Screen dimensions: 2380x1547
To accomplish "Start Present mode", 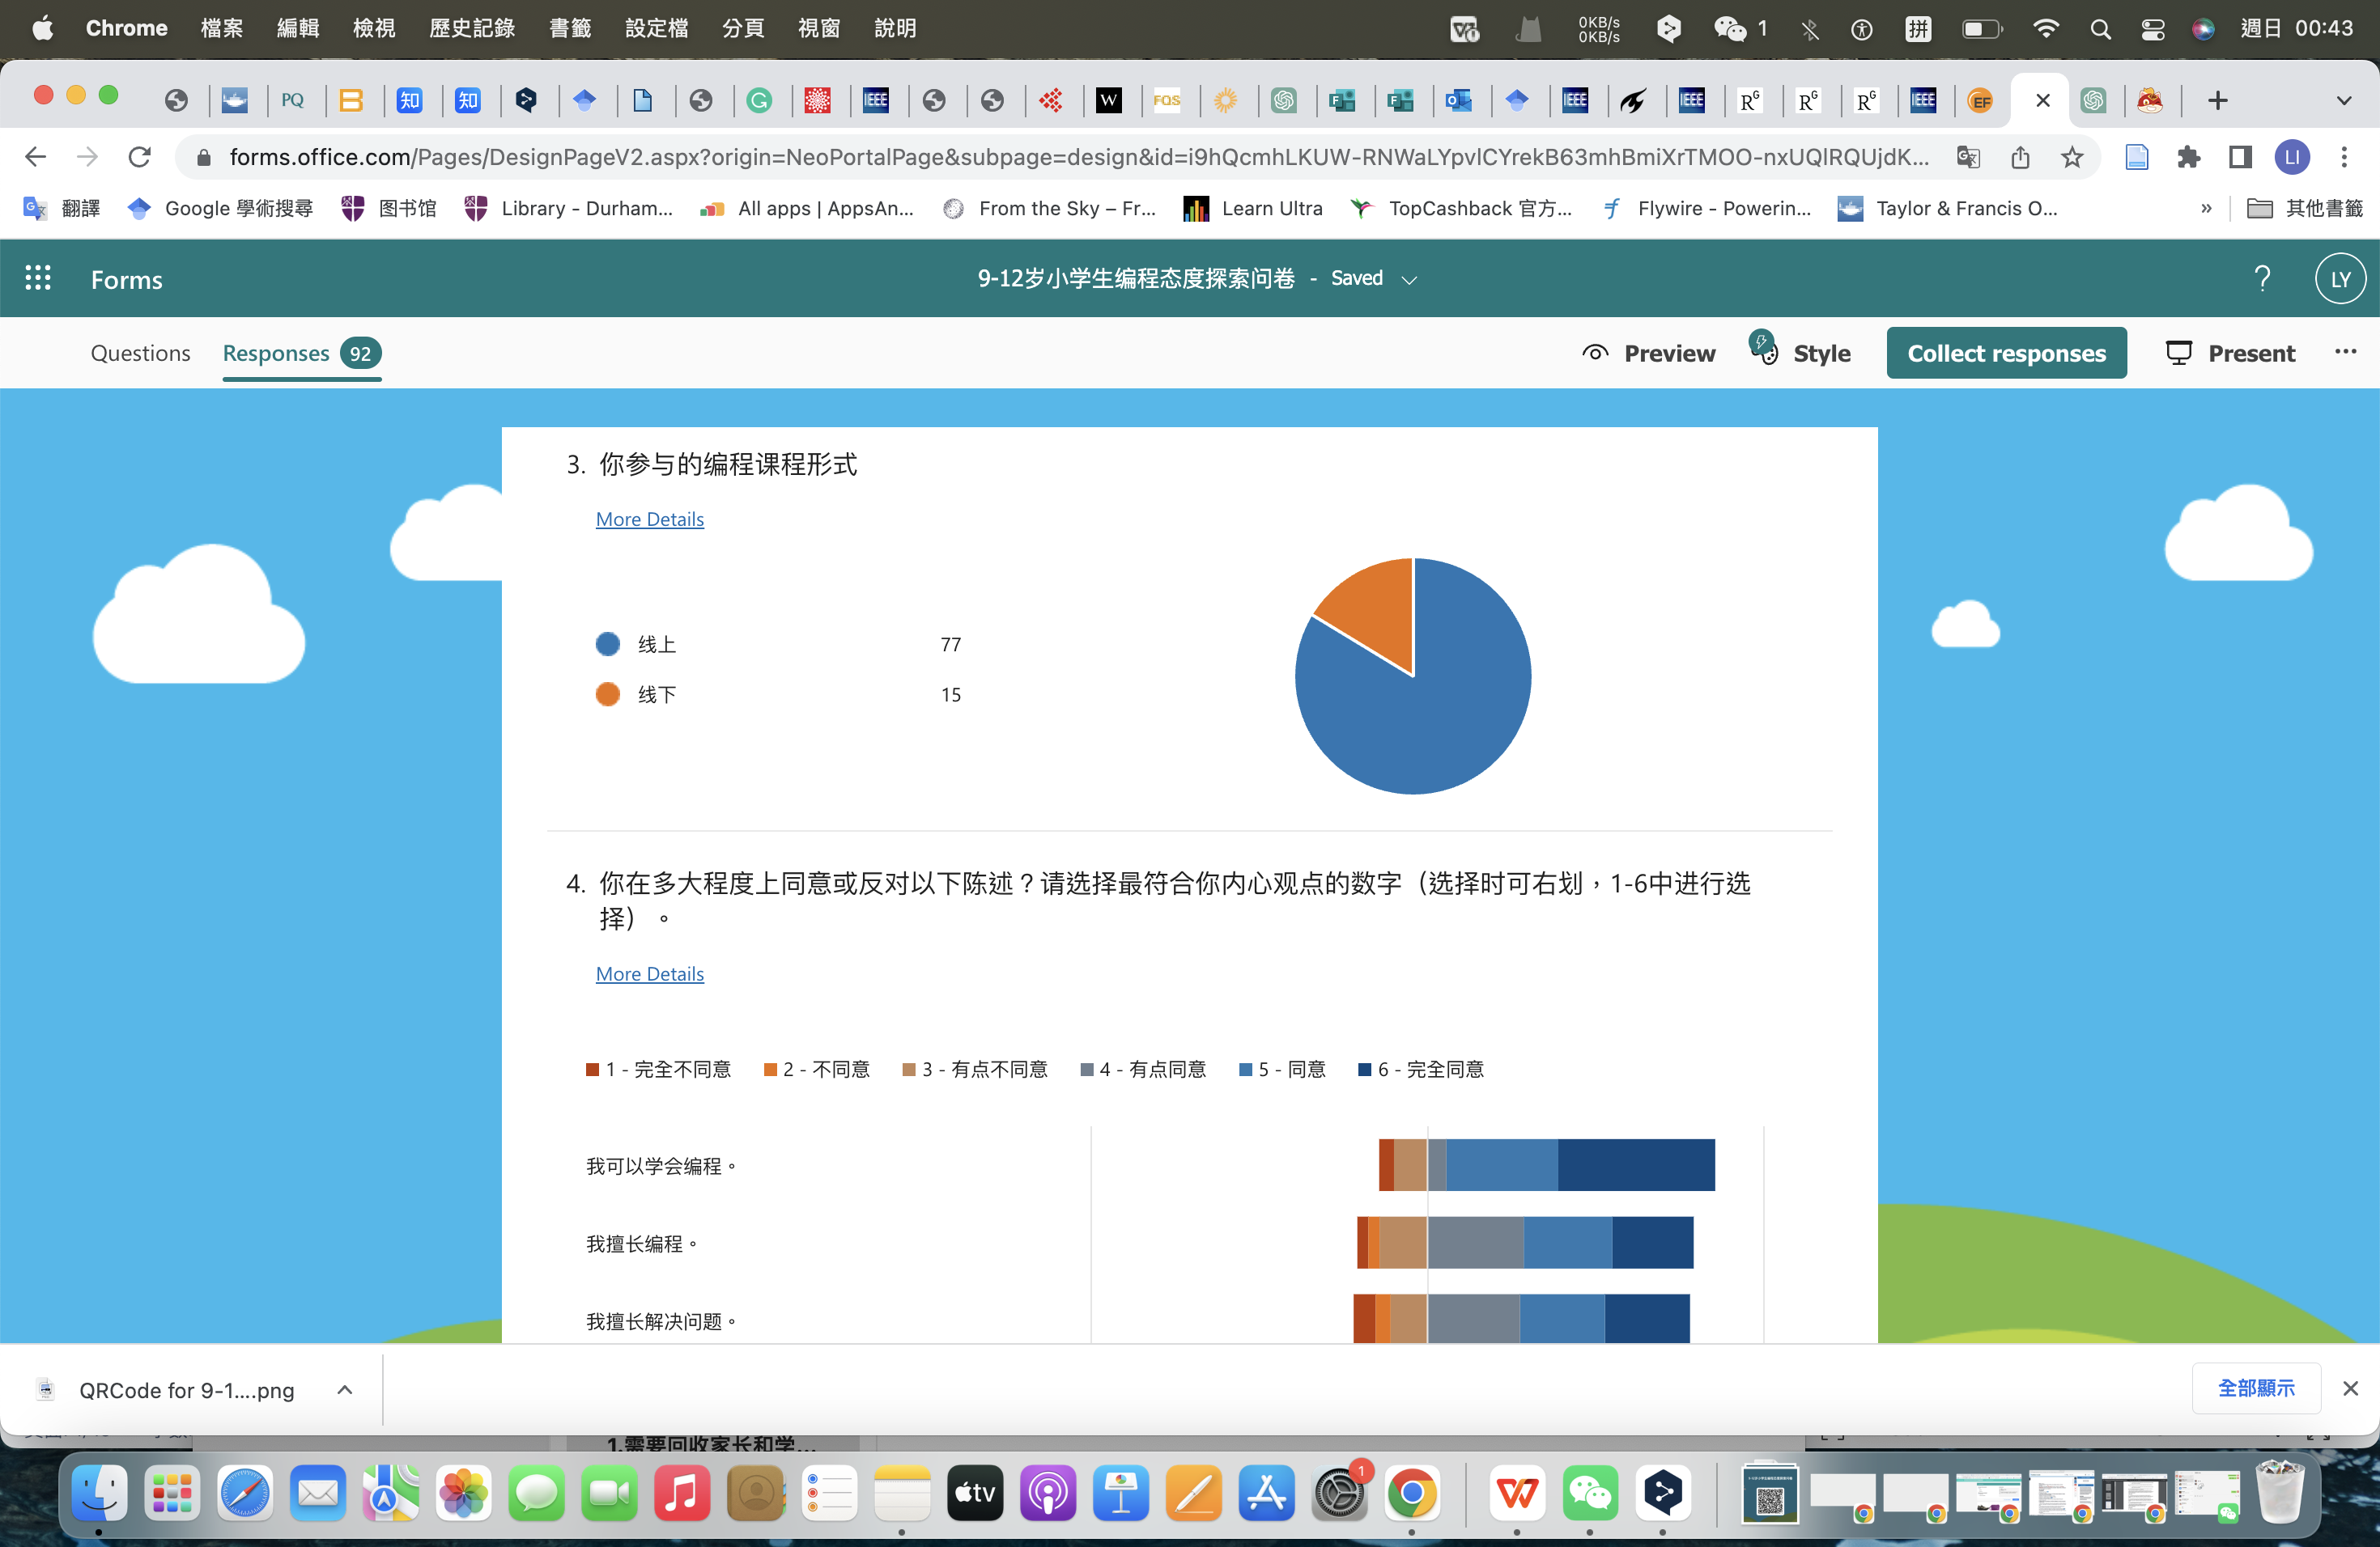I will click(2230, 353).
